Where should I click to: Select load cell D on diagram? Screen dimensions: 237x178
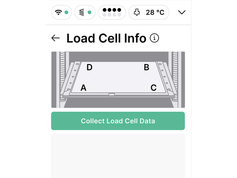90,67
